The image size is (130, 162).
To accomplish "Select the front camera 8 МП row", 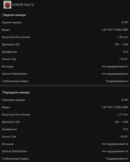I will tap(65, 100).
